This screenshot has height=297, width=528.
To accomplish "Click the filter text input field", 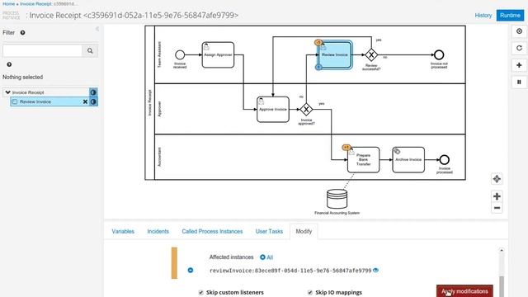I will 43,51.
